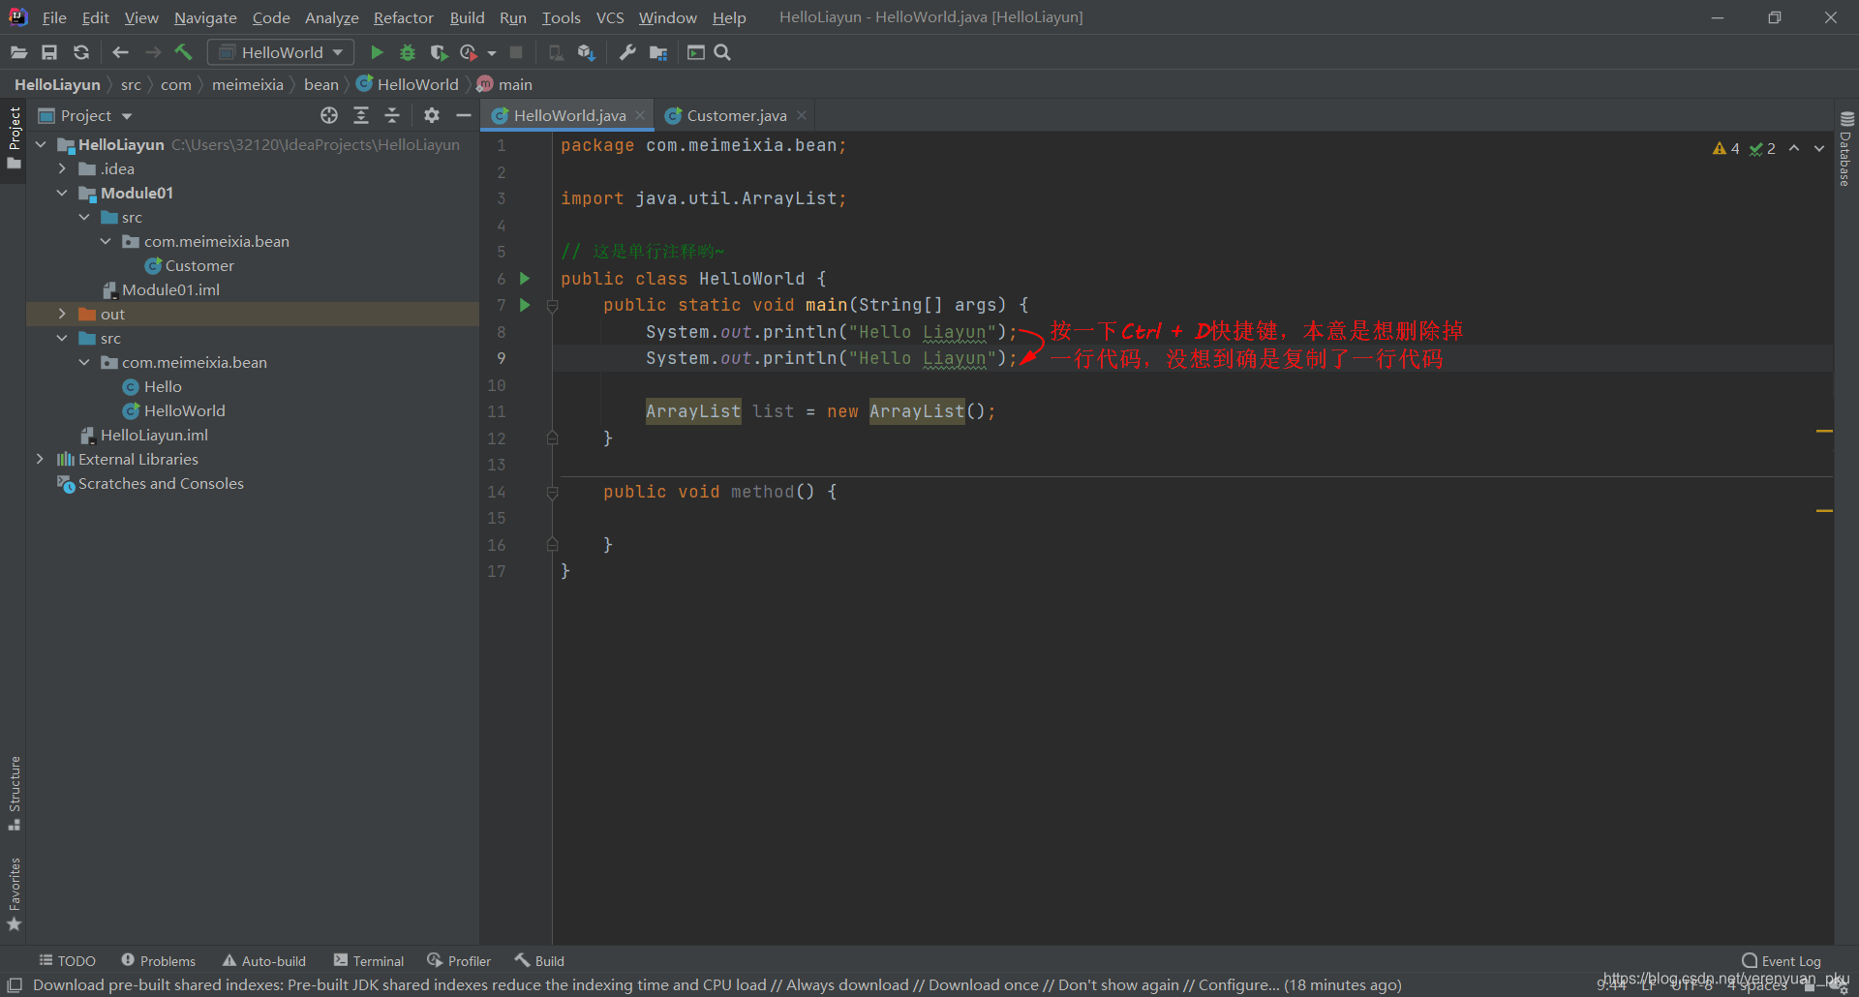This screenshot has width=1859, height=997.
Task: Open the HelloWorld run configuration dropdown
Action: coord(281,52)
